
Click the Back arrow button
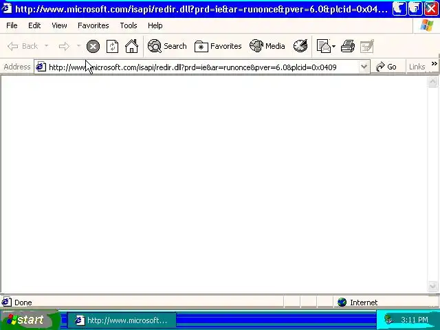(22, 46)
